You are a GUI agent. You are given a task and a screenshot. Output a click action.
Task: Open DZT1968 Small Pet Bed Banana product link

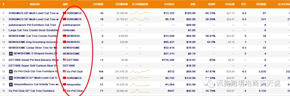coord(35,60)
